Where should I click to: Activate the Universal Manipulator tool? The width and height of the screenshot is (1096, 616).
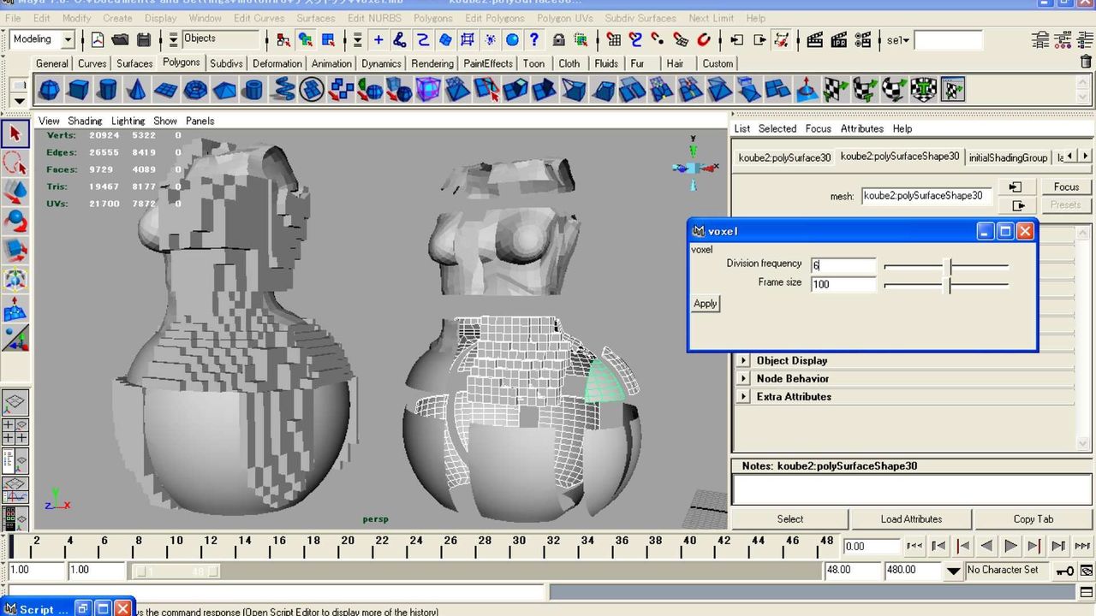pyautogui.click(x=15, y=280)
